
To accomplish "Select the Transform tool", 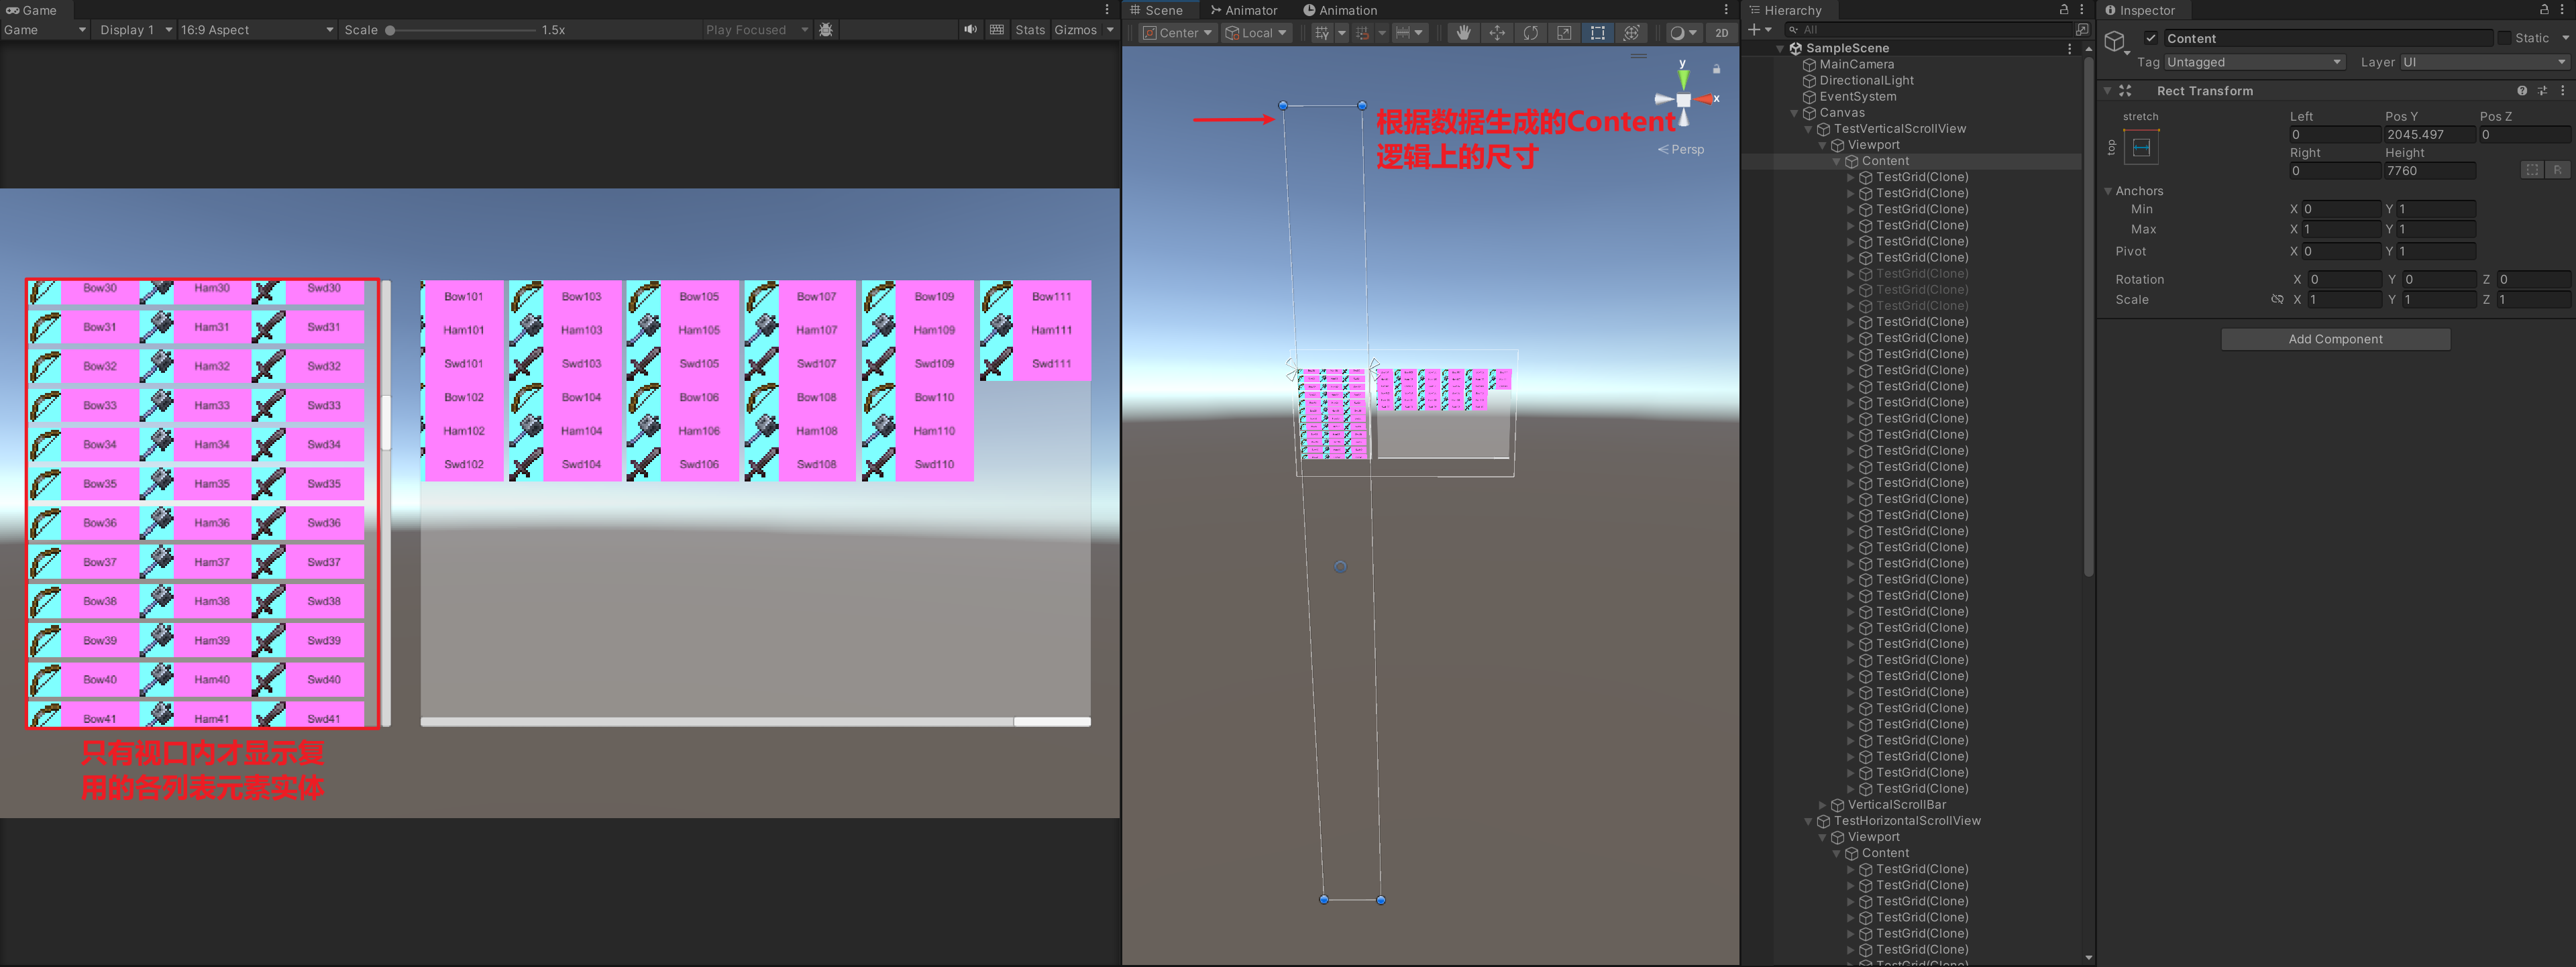I will (x=1631, y=33).
